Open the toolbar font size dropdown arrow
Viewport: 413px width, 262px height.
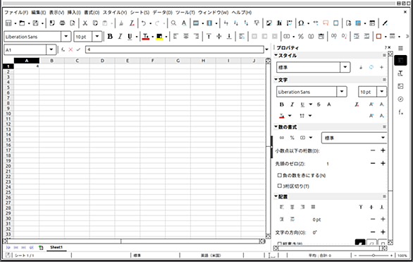97,37
